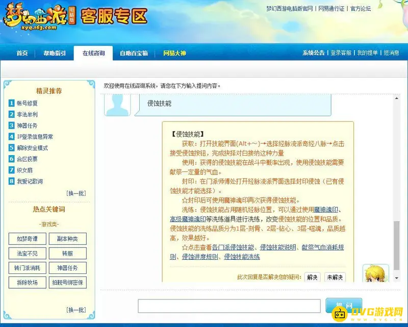Open 侵蚀技能说明 link

[278, 247]
